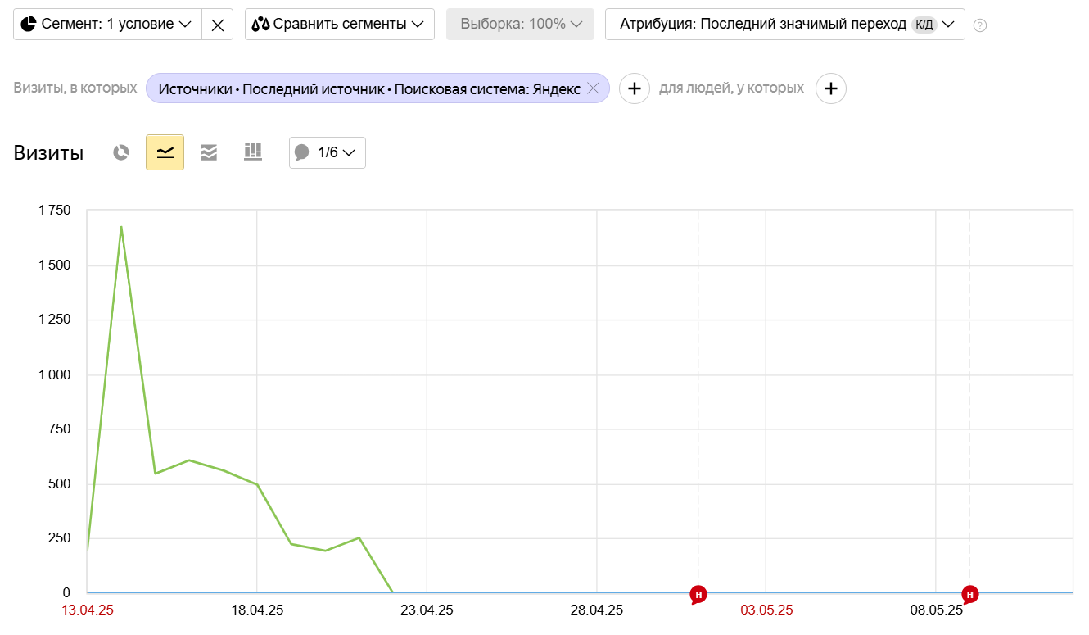Image resolution: width=1089 pixels, height=635 pixels.
Task: Click the pie icon in Сегмент button
Action: coord(29,25)
